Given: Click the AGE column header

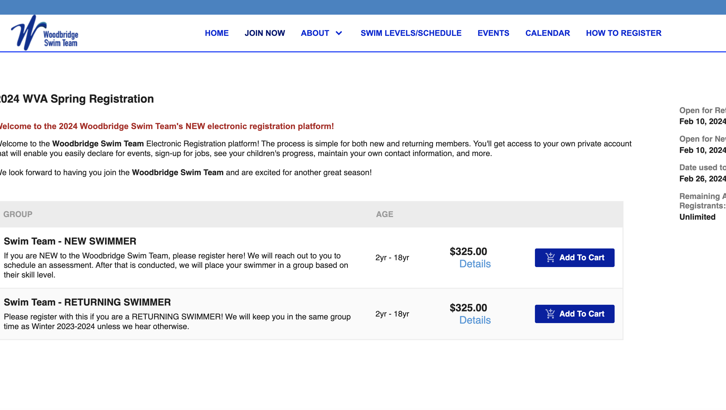Looking at the screenshot, I should pos(384,214).
